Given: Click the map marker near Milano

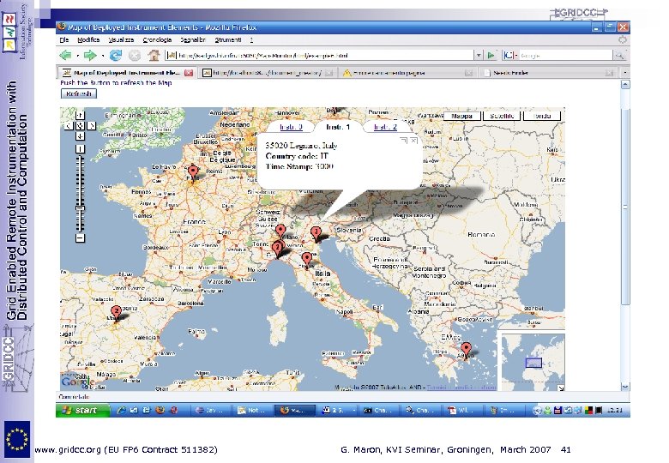Looking at the screenshot, I should coord(280,231).
